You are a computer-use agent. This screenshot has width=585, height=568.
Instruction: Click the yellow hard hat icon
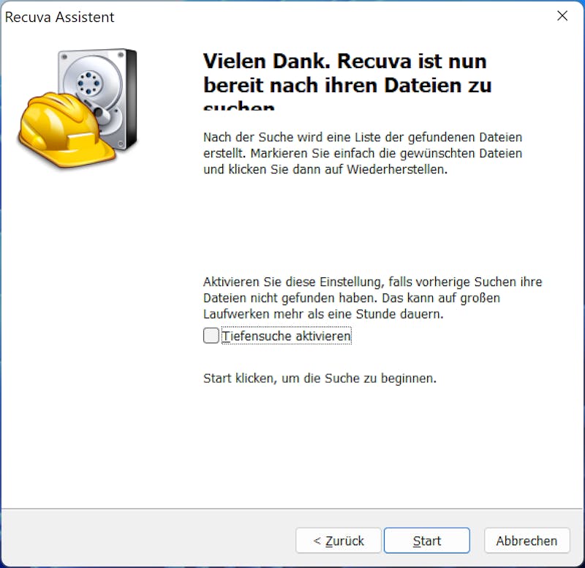(64, 129)
